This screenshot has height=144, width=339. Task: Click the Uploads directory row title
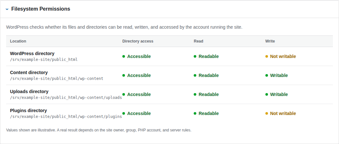pyautogui.click(x=29, y=91)
